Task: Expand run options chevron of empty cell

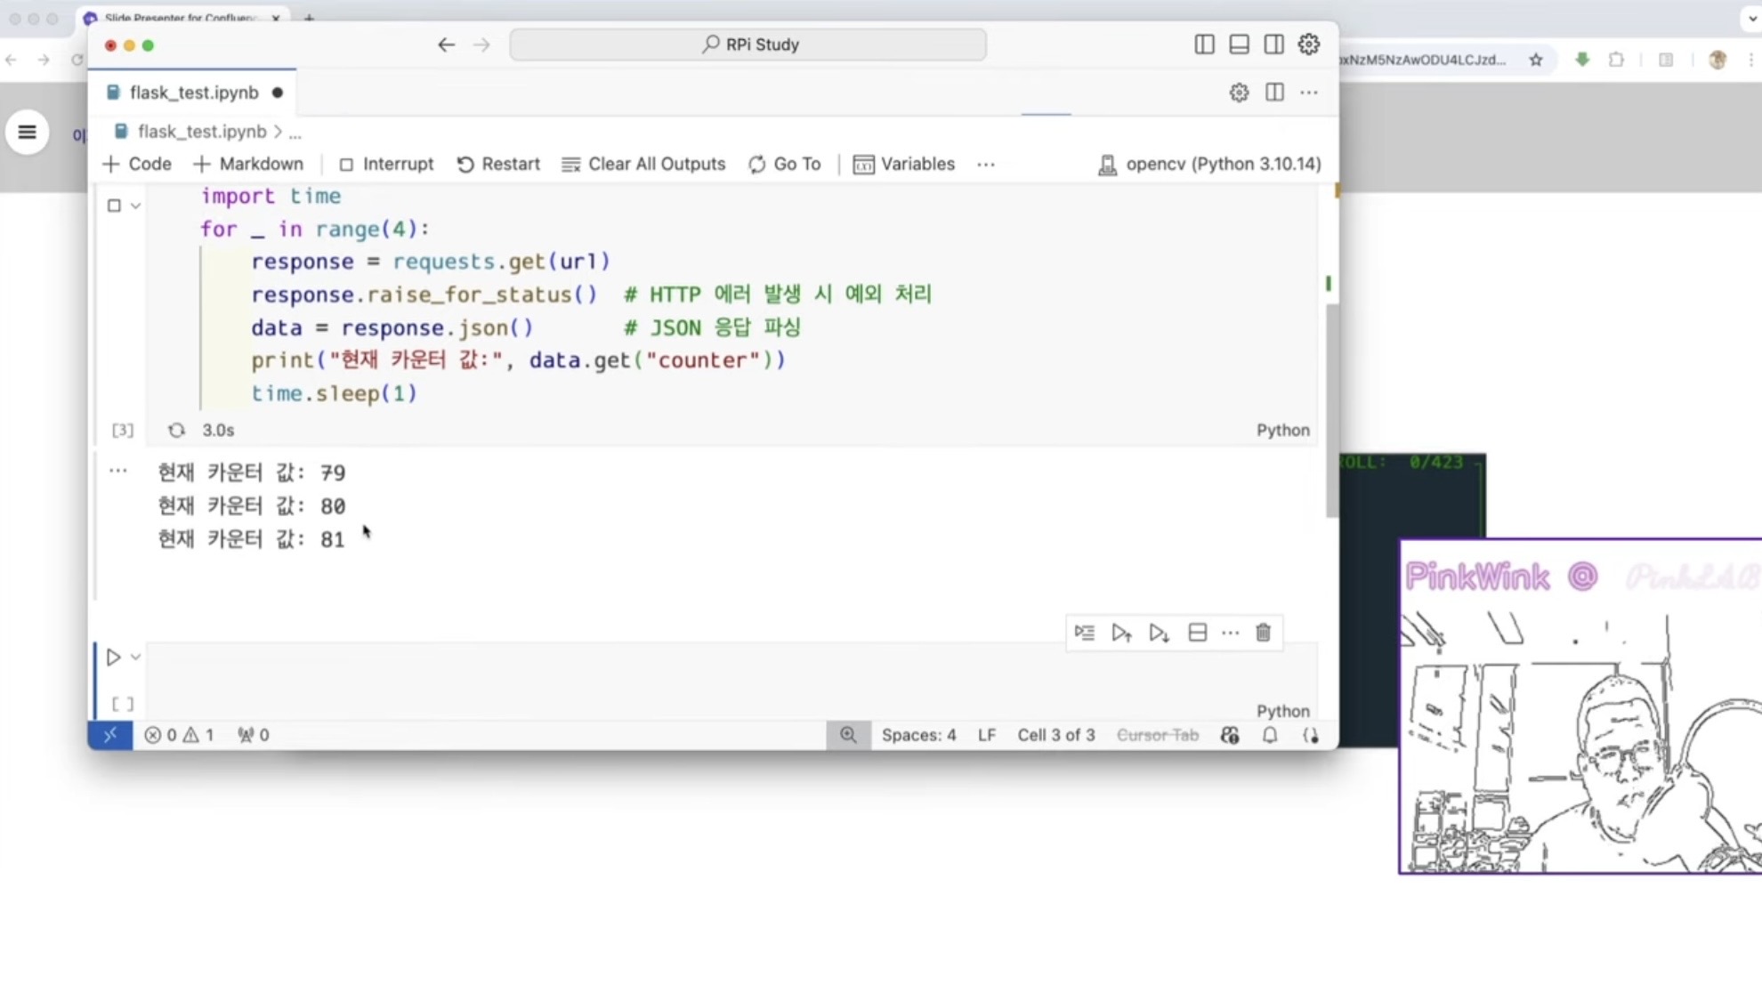Action: tap(135, 658)
